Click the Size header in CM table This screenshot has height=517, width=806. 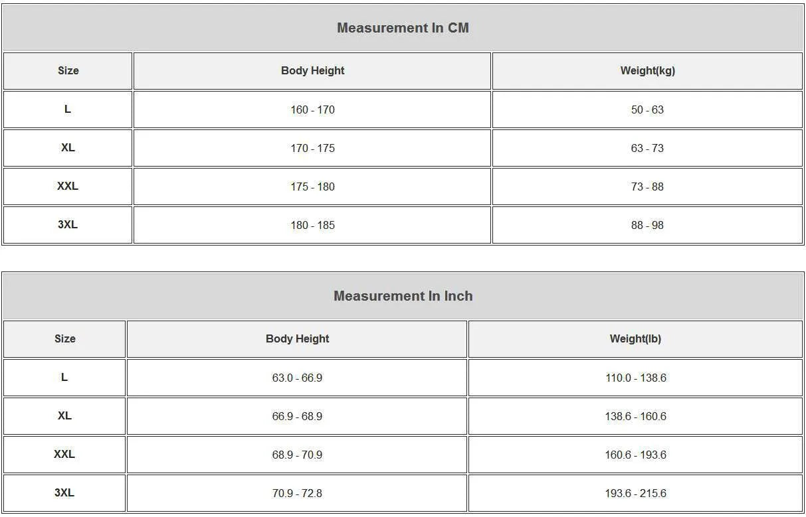[68, 71]
